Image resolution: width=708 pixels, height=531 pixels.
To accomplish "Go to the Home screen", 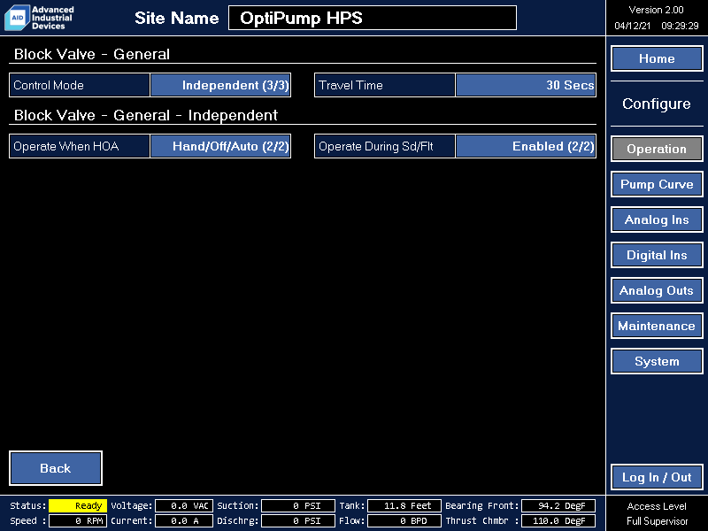I will tap(657, 58).
